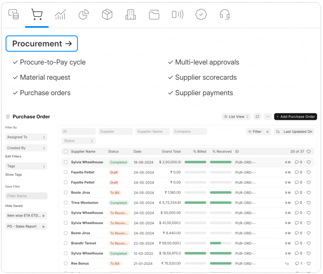
Task: Follow the Procurement arrow link
Action: click(x=42, y=44)
